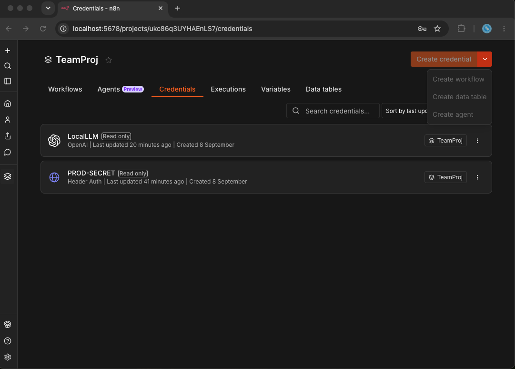Viewport: 515px width, 369px height.
Task: Toggle the sidebar panel layout icon
Action: pos(8,81)
